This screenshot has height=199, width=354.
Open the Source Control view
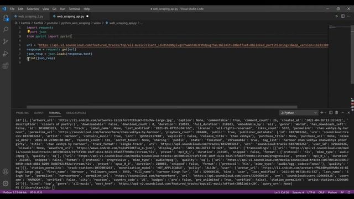(x=6, y=41)
